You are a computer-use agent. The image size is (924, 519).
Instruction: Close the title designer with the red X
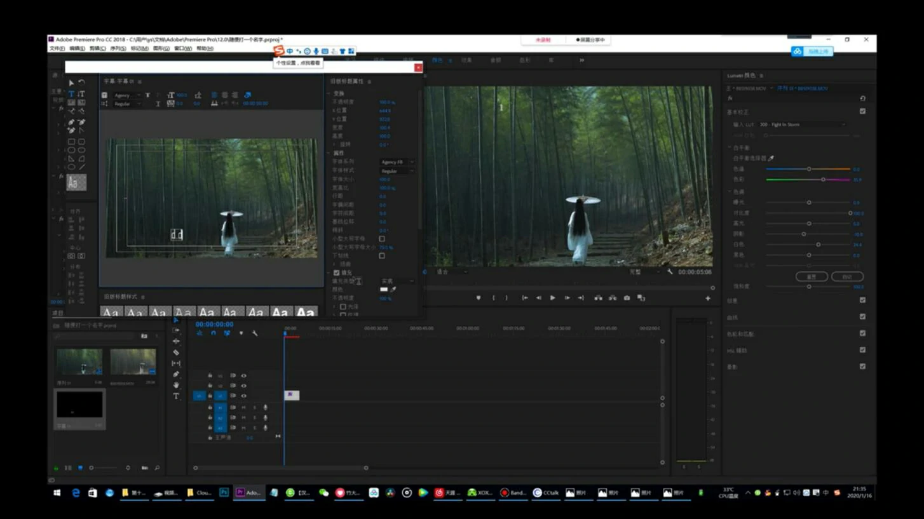pyautogui.click(x=418, y=67)
